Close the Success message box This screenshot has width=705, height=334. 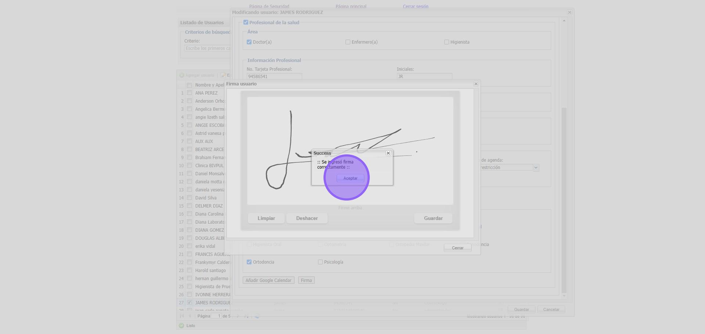tap(388, 153)
